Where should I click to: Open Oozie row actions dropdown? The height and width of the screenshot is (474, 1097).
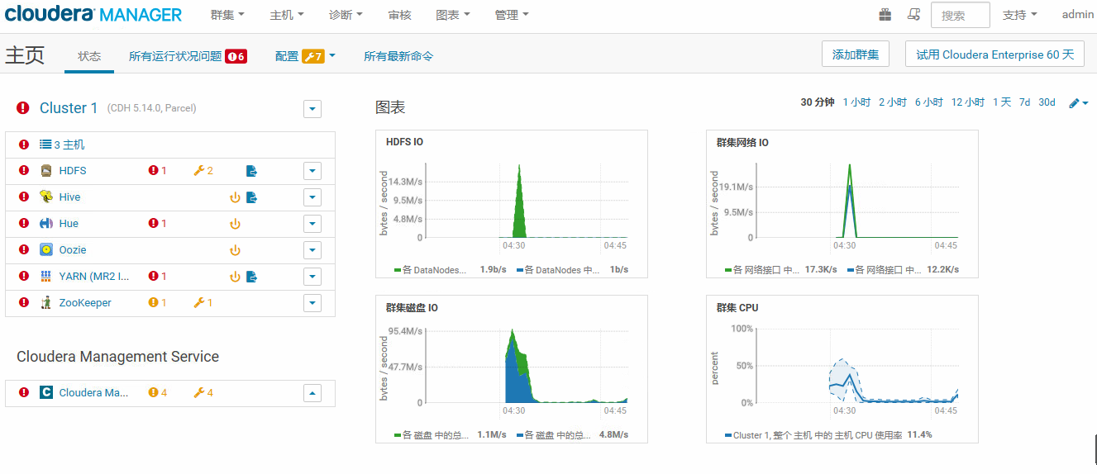(x=312, y=250)
